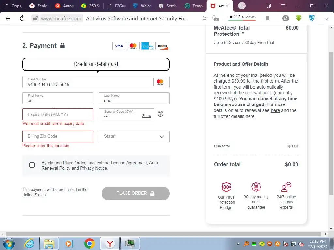Viewport: 334px width, 250px height.
Task: Open the License Agreement link
Action: pos(129,163)
